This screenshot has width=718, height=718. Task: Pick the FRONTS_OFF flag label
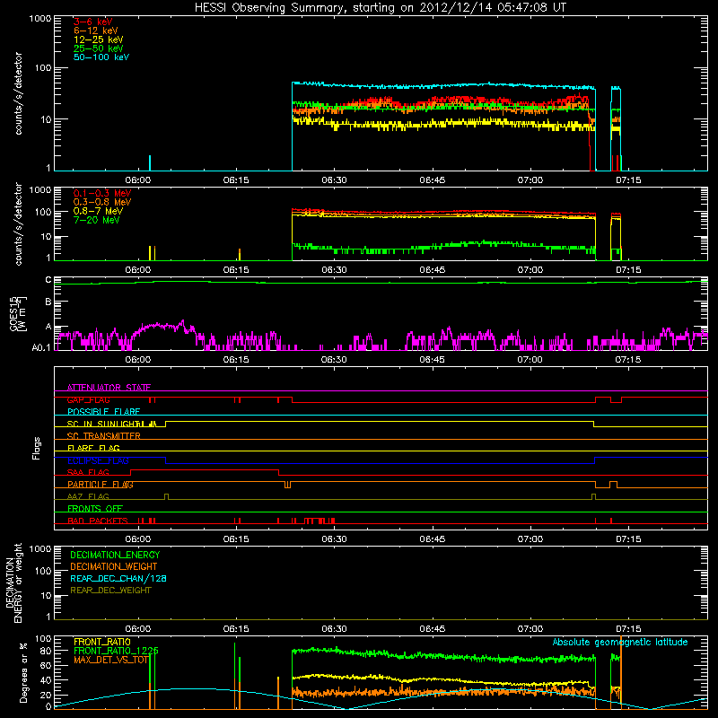point(95,509)
